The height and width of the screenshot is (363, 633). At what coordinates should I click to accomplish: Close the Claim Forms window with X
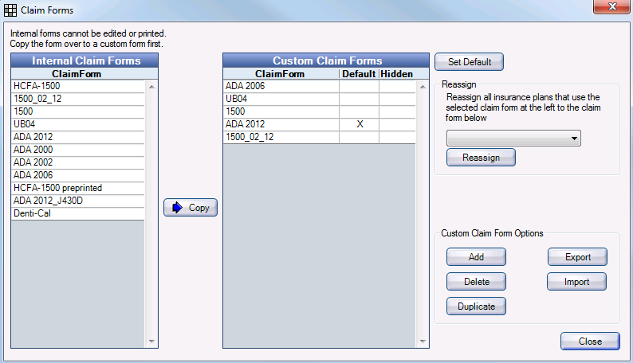point(612,6)
